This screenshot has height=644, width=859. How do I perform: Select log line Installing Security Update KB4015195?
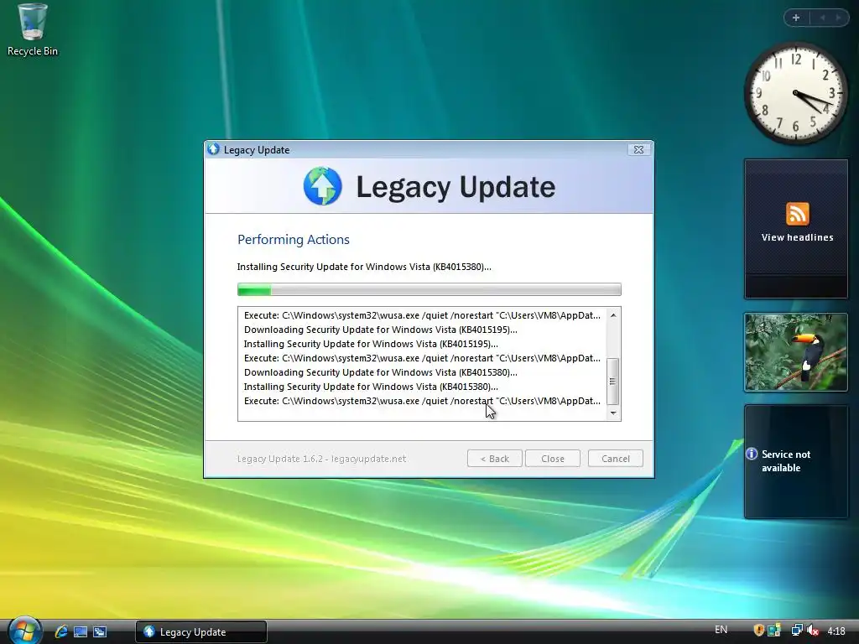(371, 344)
